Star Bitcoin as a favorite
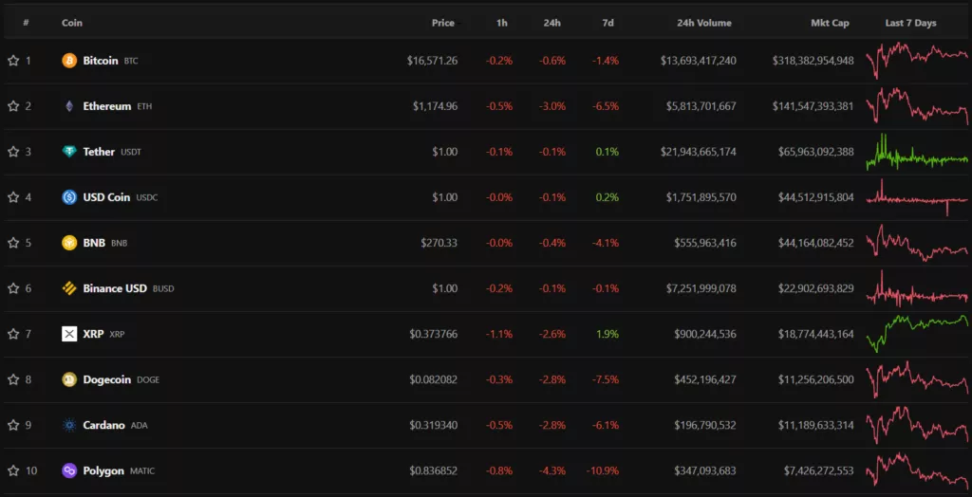The width and height of the screenshot is (972, 497). tap(13, 61)
